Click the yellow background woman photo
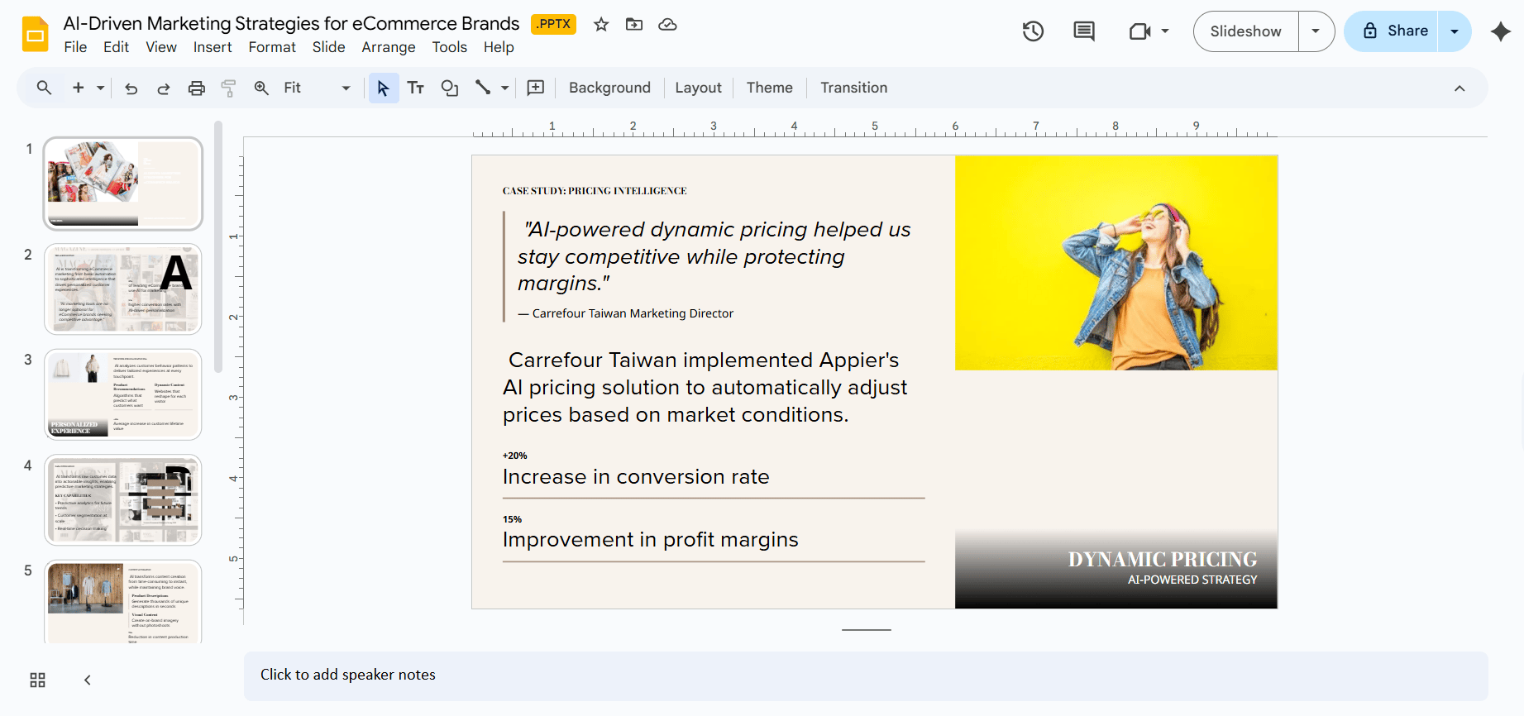This screenshot has height=716, width=1524. click(x=1116, y=263)
